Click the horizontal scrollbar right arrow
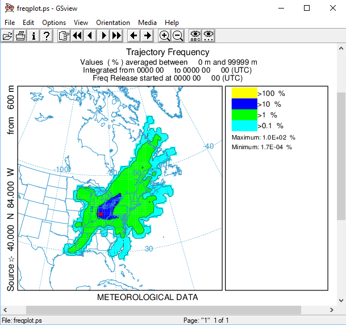Viewport: 346px width, 325px height. [332, 310]
